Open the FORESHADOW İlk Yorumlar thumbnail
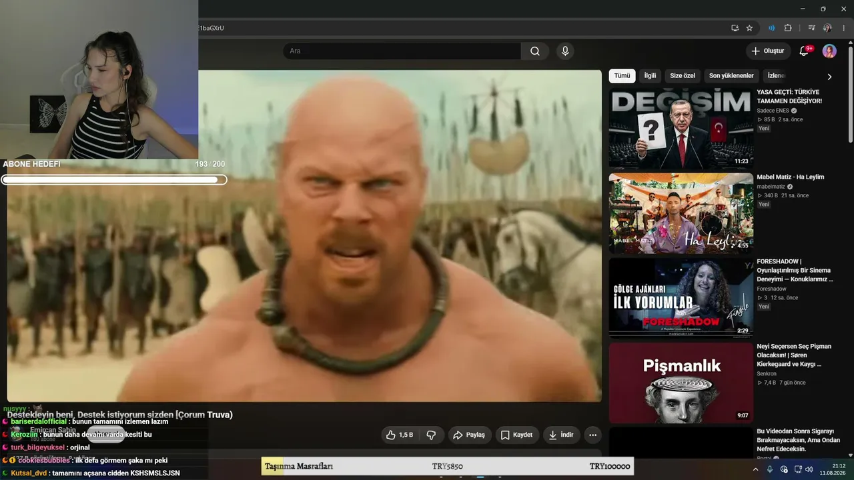The height and width of the screenshot is (480, 854). pyautogui.click(x=681, y=298)
